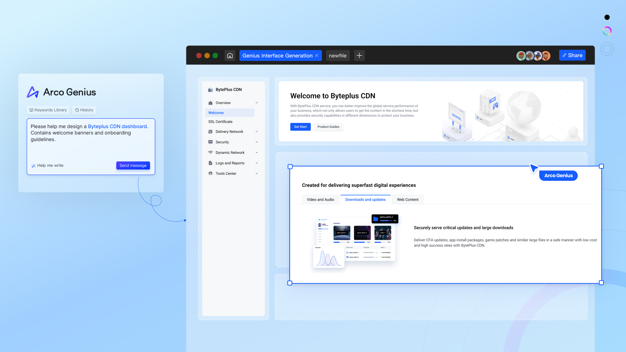The height and width of the screenshot is (352, 626).
Task: Close the Genius Interface Generation tab
Action: click(x=317, y=55)
